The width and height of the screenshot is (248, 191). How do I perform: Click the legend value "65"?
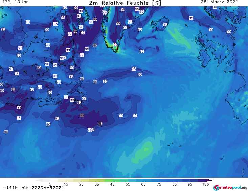[x=143, y=184]
